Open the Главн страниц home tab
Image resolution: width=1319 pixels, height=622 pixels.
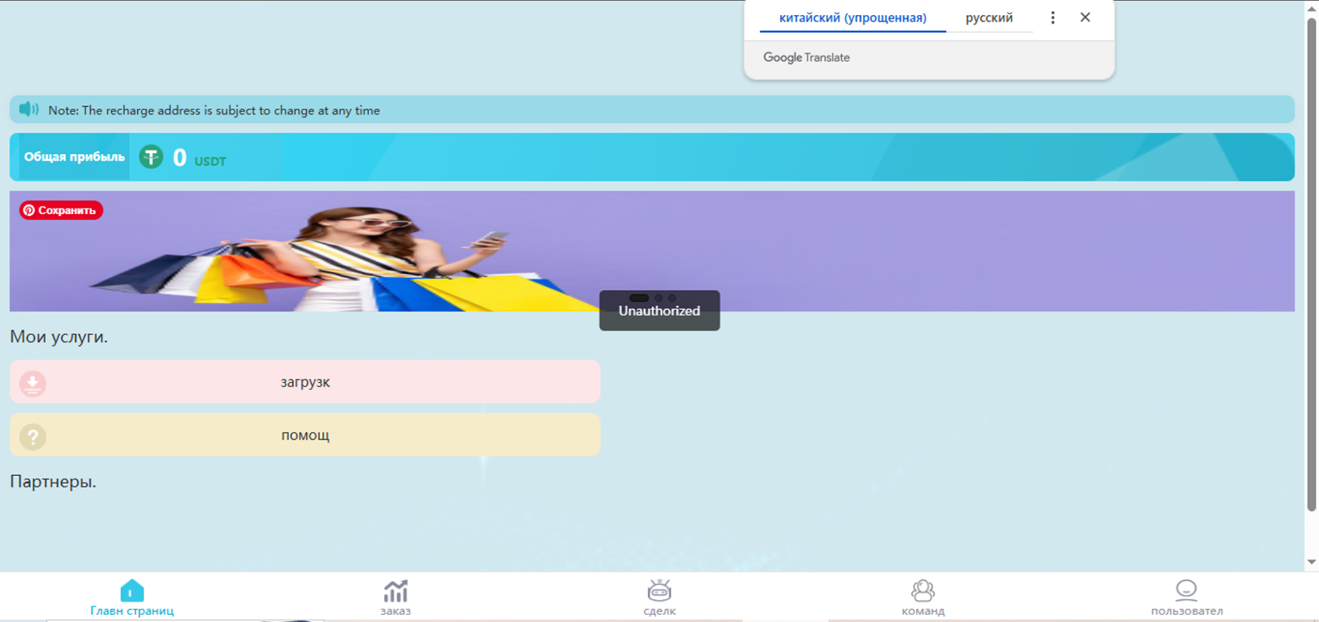132,598
